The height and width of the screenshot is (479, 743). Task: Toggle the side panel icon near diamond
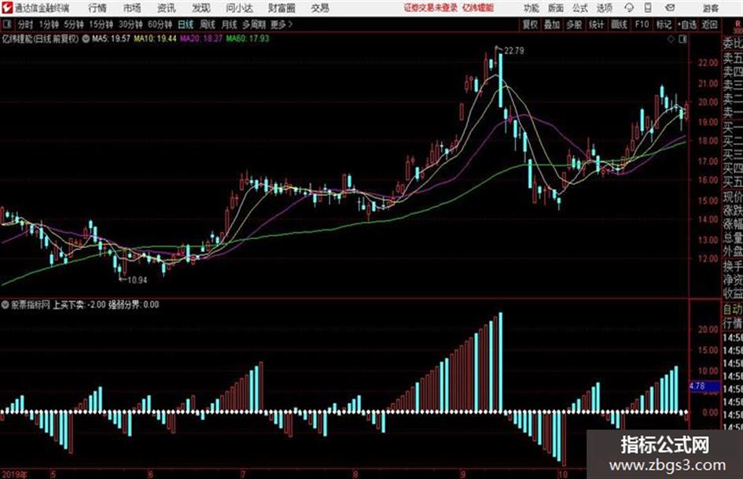tap(682, 39)
